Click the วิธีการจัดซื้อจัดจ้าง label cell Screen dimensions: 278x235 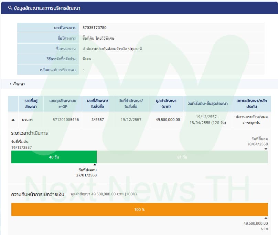[x=48, y=59]
